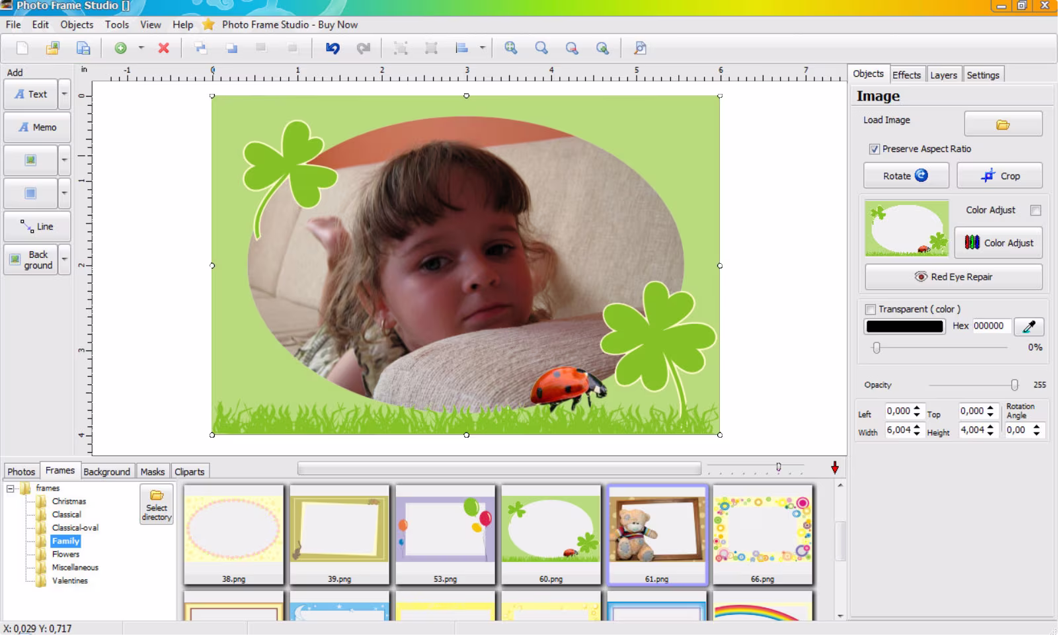
Task: Open the File menu
Action: click(13, 24)
